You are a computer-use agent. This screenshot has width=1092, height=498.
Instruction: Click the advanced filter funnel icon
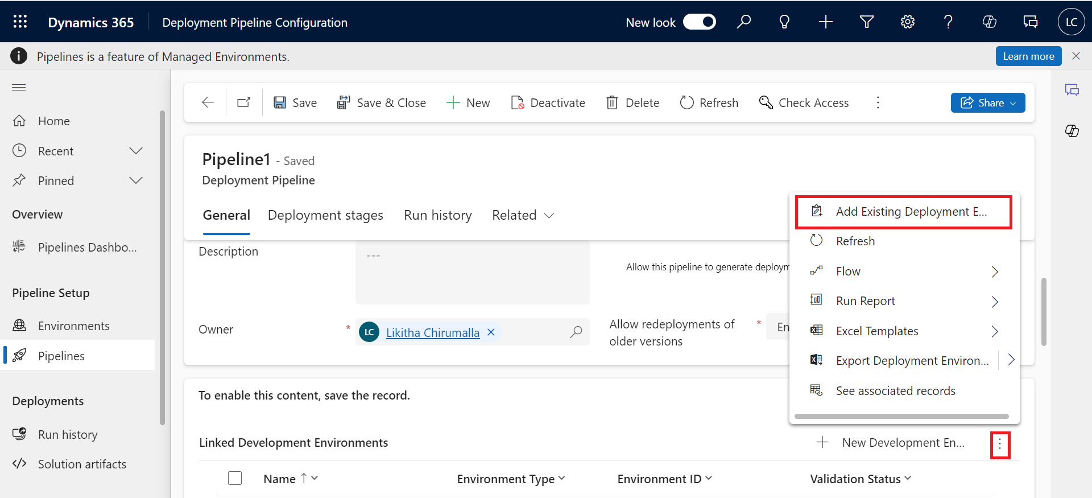tap(866, 22)
